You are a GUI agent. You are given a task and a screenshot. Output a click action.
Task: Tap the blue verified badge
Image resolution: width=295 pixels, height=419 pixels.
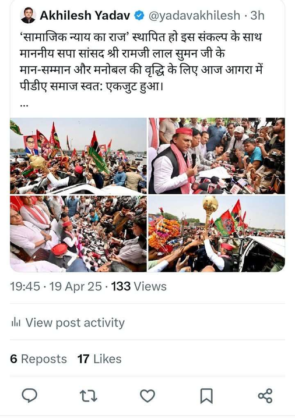coord(139,16)
